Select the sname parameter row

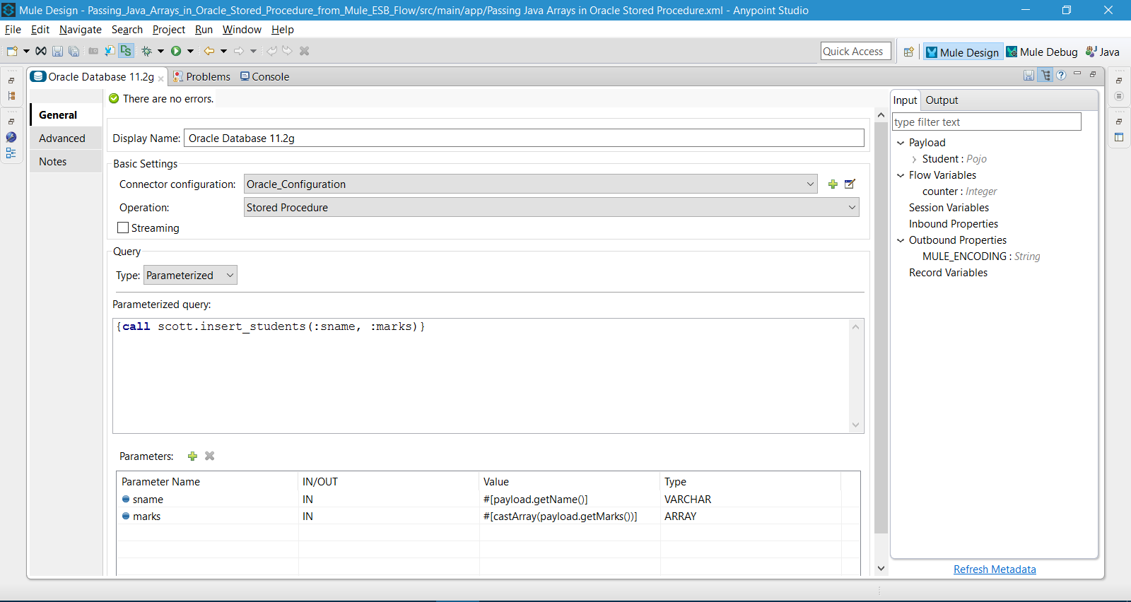(x=488, y=500)
